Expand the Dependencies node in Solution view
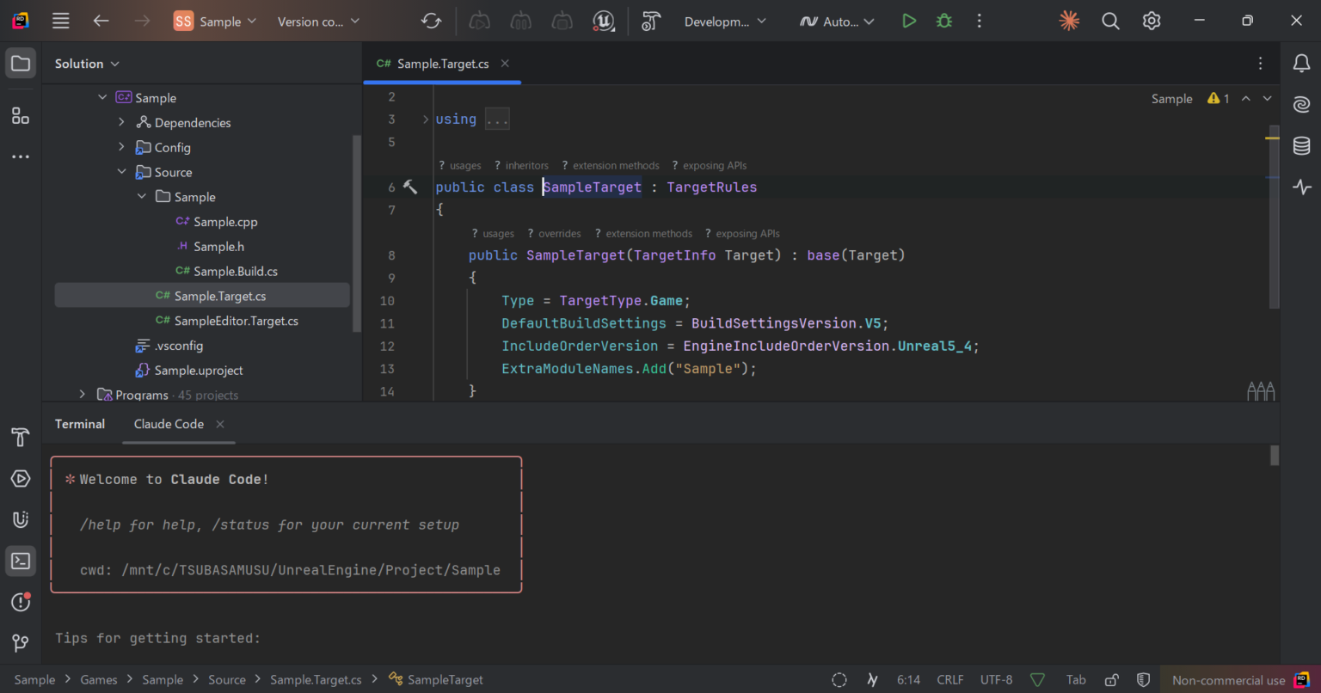This screenshot has height=693, width=1321. pyautogui.click(x=122, y=122)
